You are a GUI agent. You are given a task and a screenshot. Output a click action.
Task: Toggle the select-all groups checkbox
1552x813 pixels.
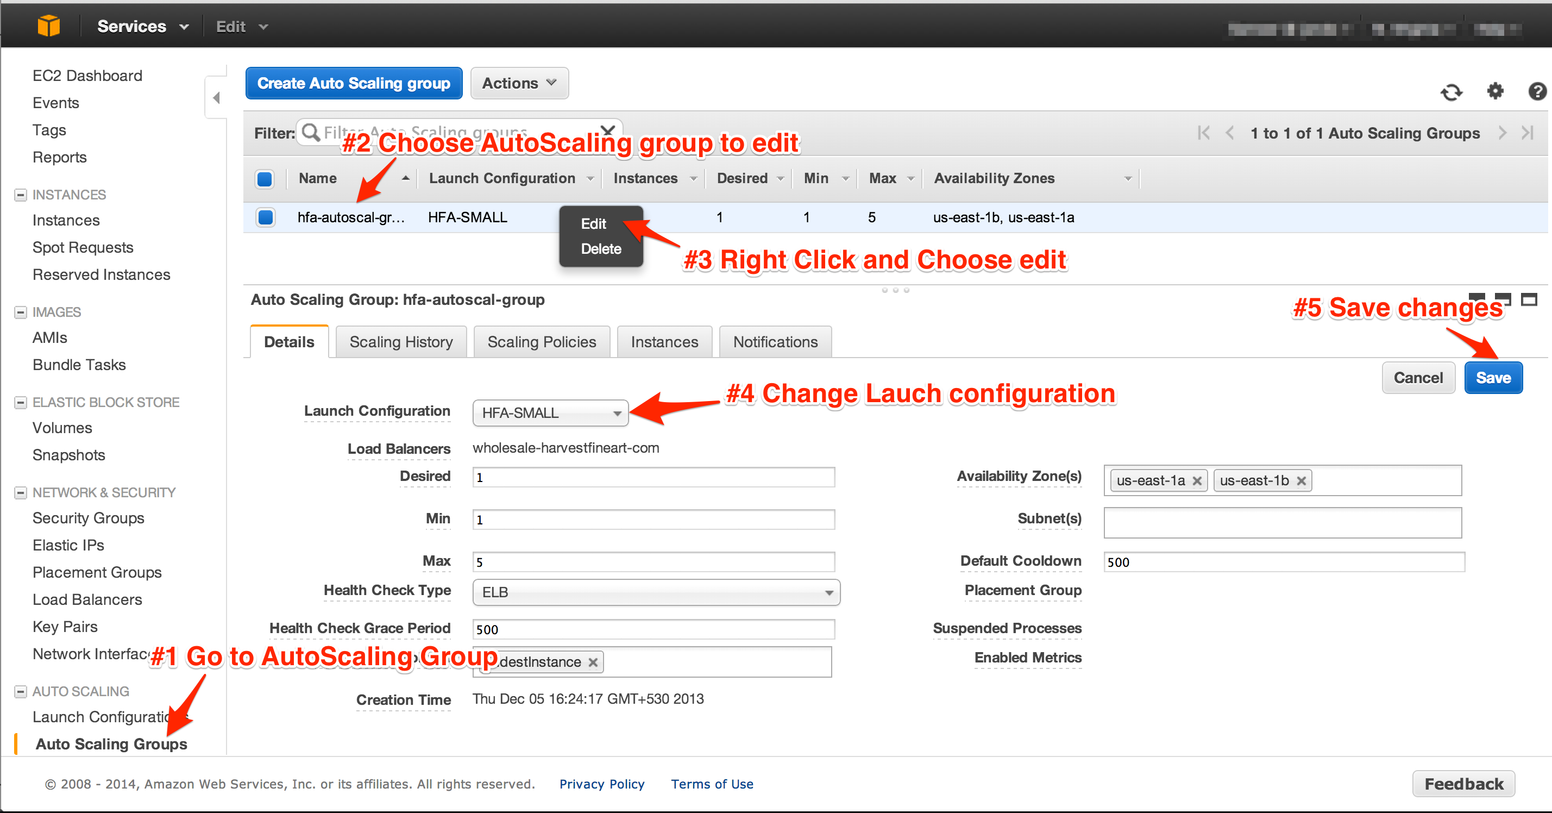[265, 178]
